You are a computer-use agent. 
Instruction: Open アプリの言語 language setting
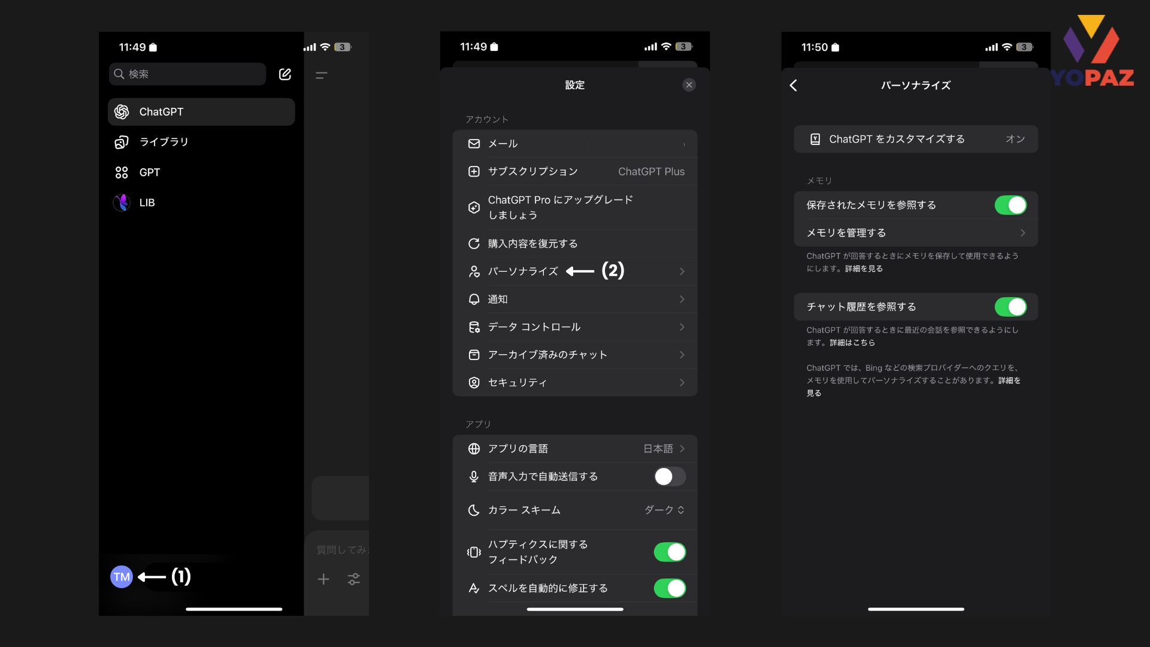575,449
